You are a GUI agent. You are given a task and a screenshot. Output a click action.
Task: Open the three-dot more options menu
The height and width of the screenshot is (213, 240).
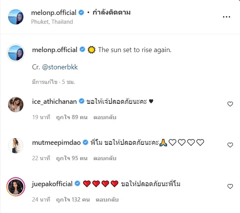coord(227,17)
